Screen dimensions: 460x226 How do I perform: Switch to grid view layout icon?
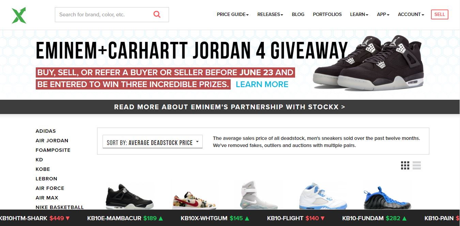(405, 165)
